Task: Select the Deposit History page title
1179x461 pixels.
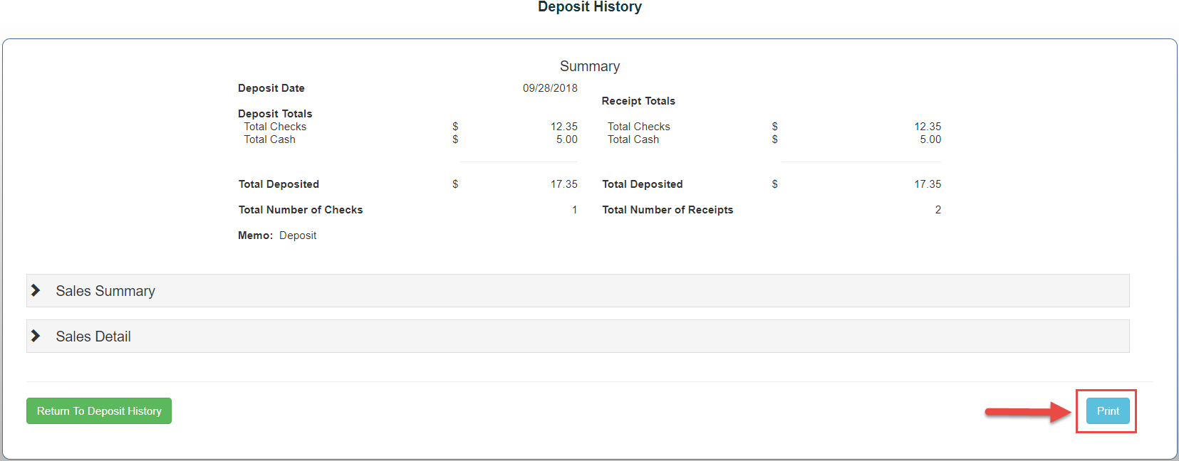Action: (x=590, y=7)
